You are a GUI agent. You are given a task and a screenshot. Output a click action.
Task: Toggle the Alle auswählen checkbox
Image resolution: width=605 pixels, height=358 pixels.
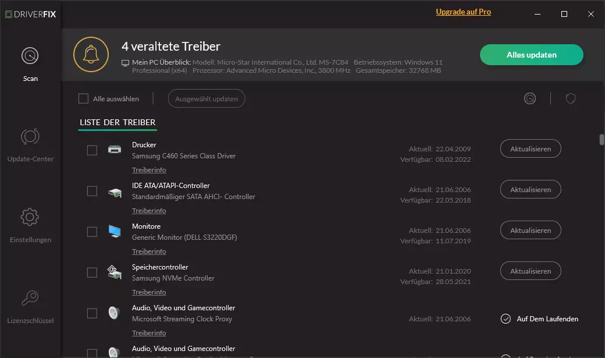83,98
